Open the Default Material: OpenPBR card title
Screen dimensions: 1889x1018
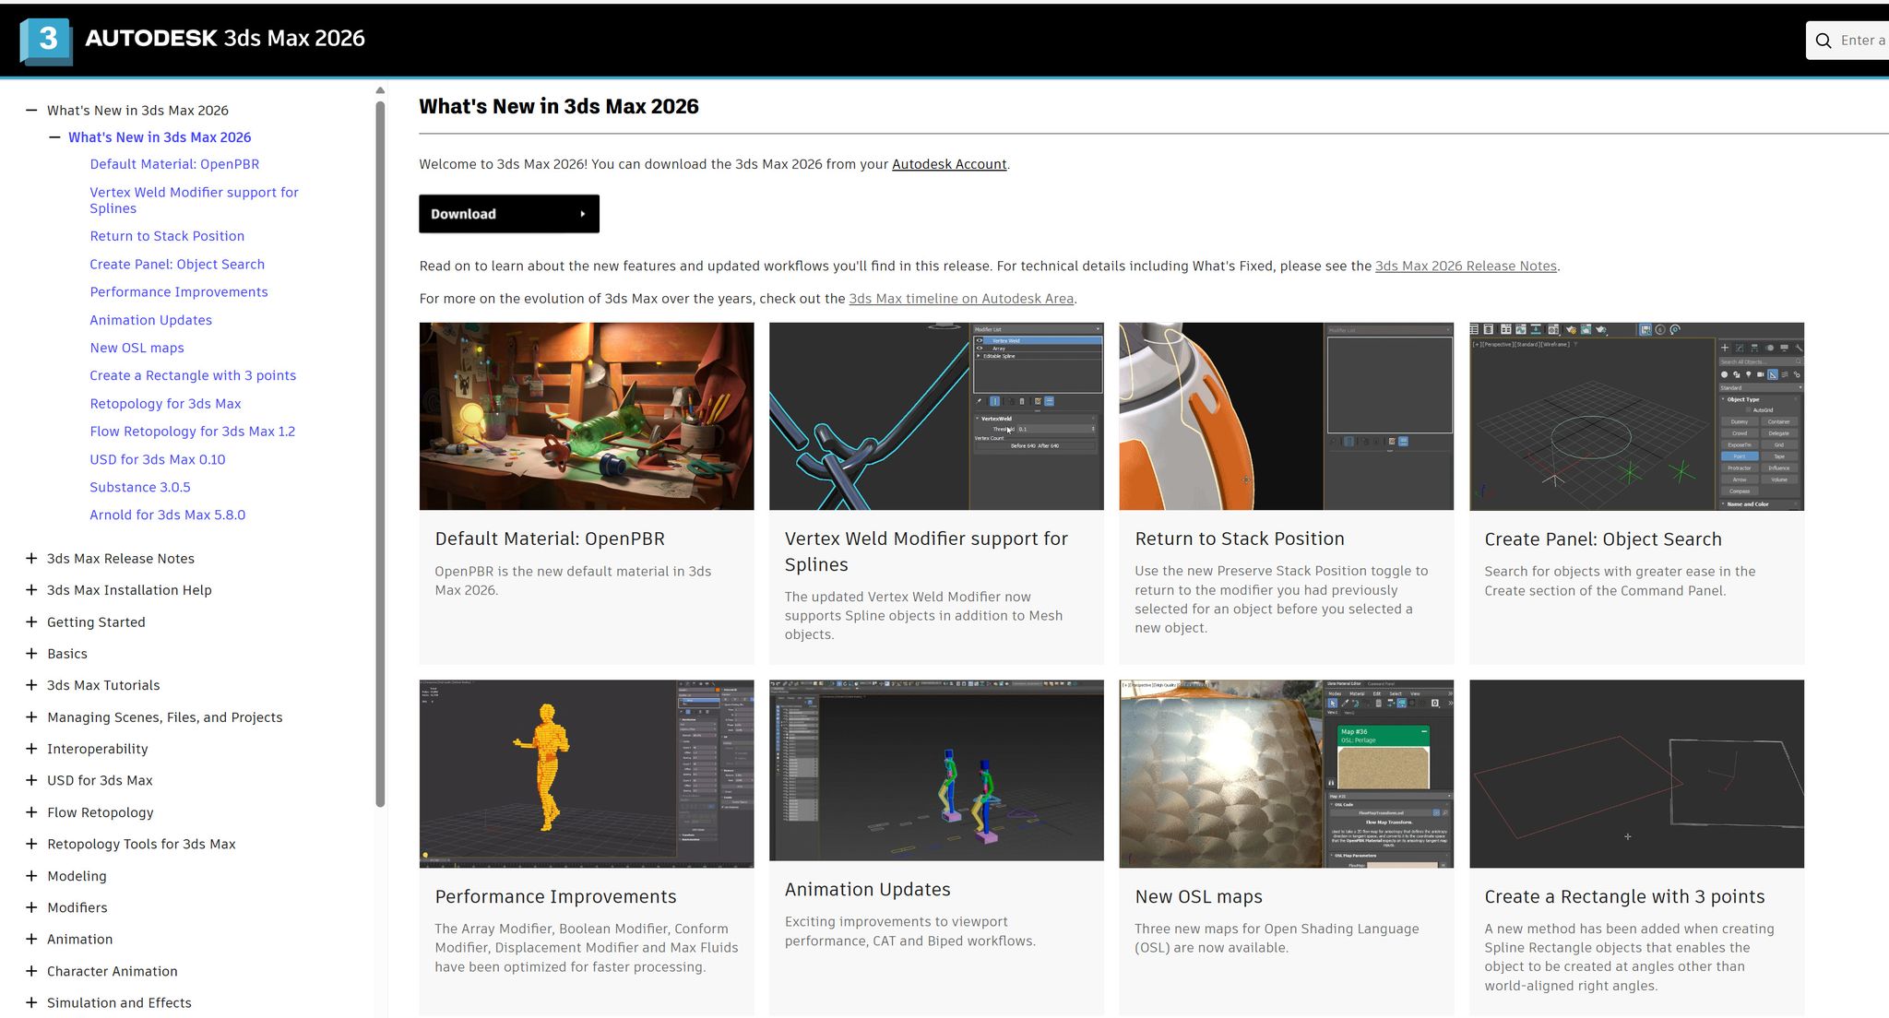(x=550, y=539)
